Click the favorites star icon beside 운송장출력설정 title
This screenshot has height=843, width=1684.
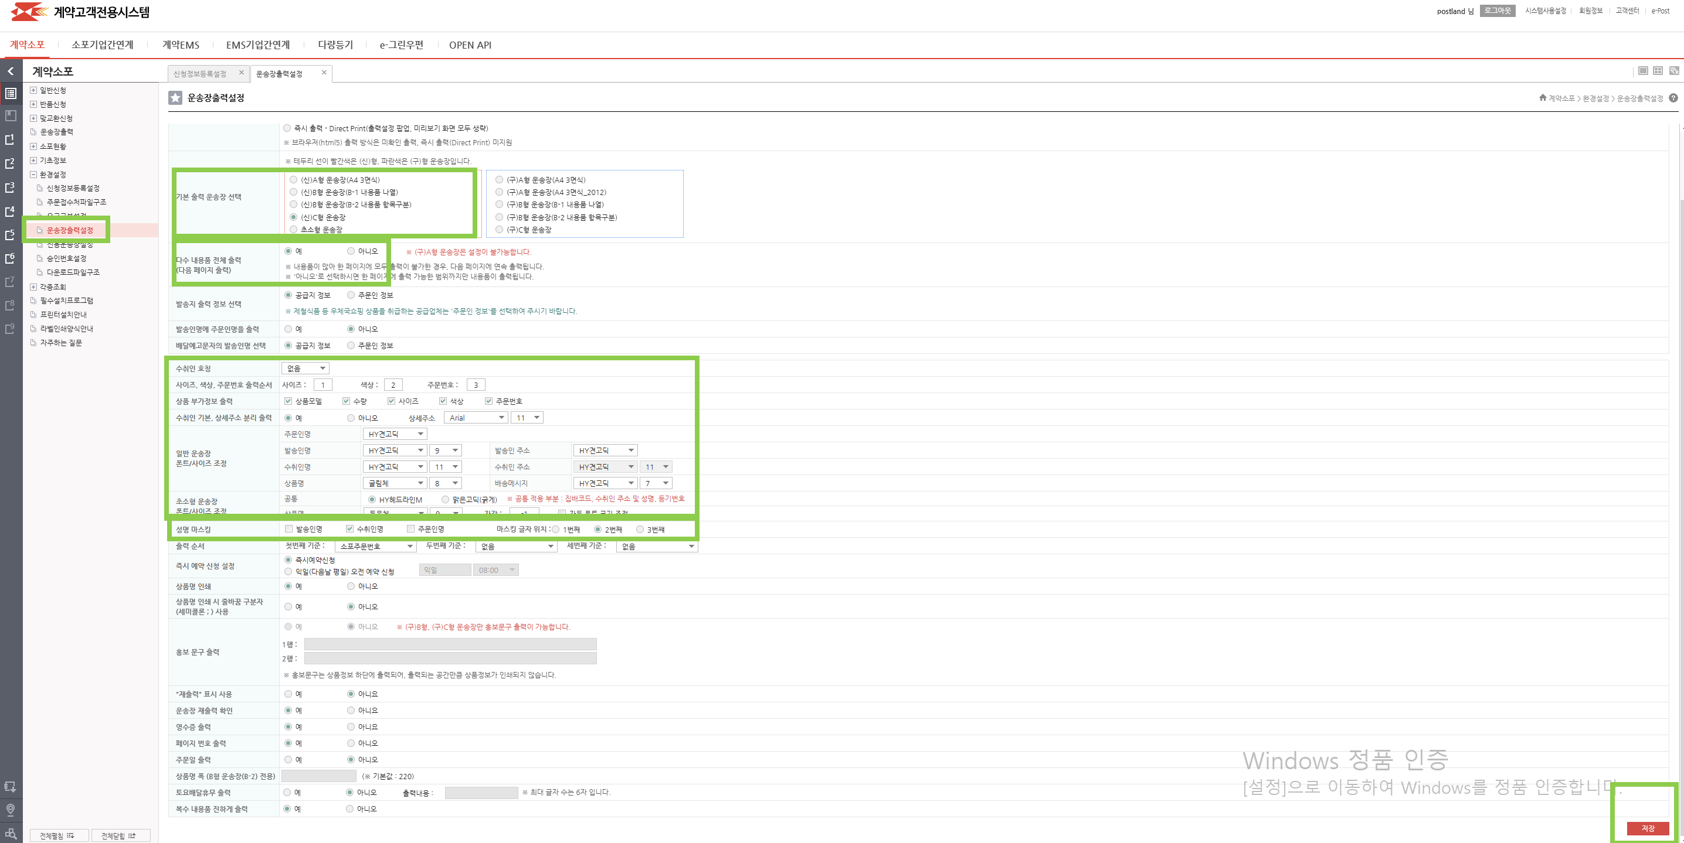pos(175,98)
